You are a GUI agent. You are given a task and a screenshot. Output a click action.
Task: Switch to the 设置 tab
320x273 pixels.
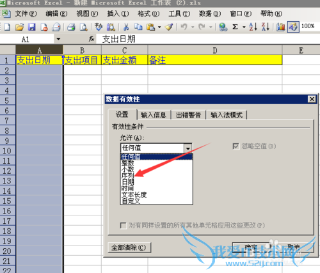tap(122, 114)
